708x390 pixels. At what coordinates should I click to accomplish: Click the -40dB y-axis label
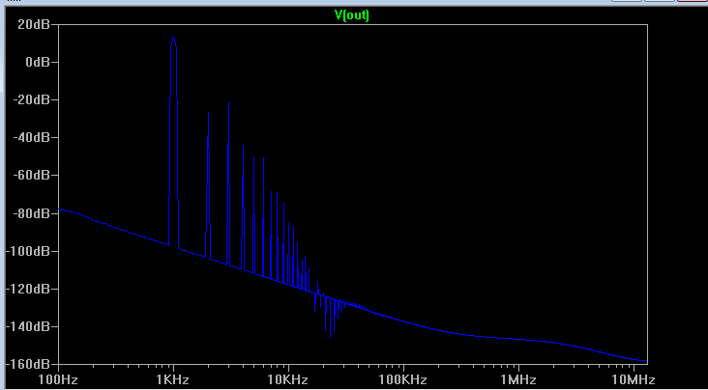[x=32, y=137]
